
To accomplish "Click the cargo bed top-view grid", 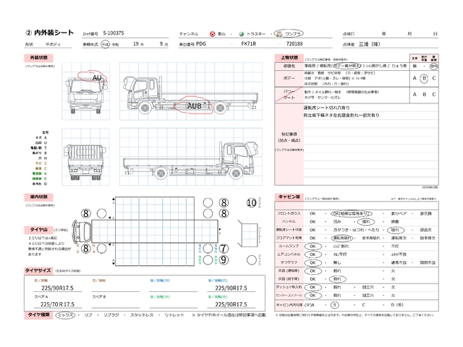I will (x=154, y=231).
